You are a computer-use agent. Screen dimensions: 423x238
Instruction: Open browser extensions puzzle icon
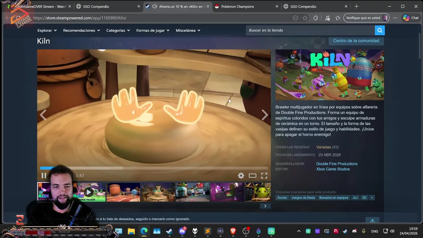(316, 18)
